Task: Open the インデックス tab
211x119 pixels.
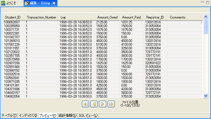Action: pyautogui.click(x=28, y=116)
